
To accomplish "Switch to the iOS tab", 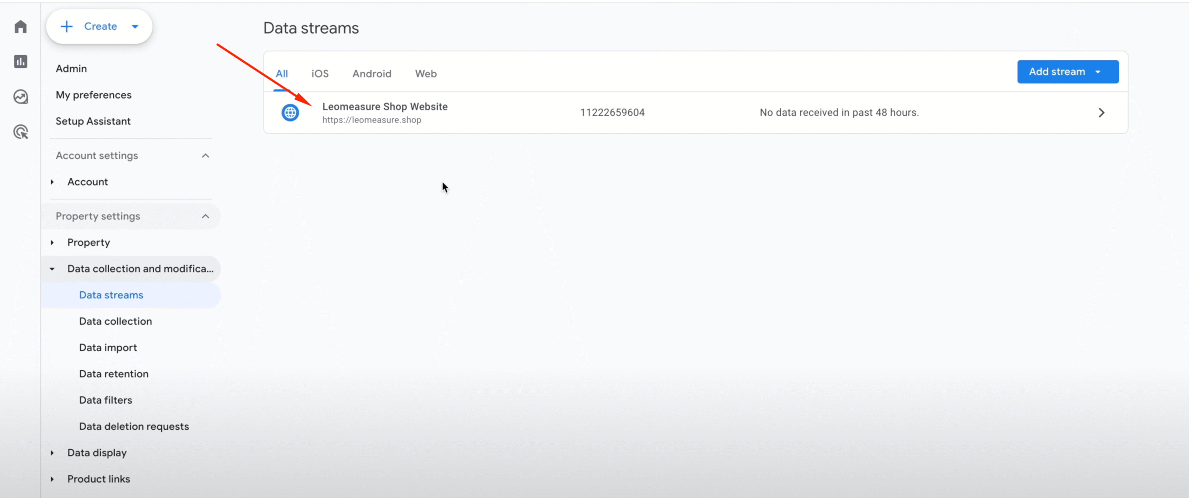I will pos(320,74).
